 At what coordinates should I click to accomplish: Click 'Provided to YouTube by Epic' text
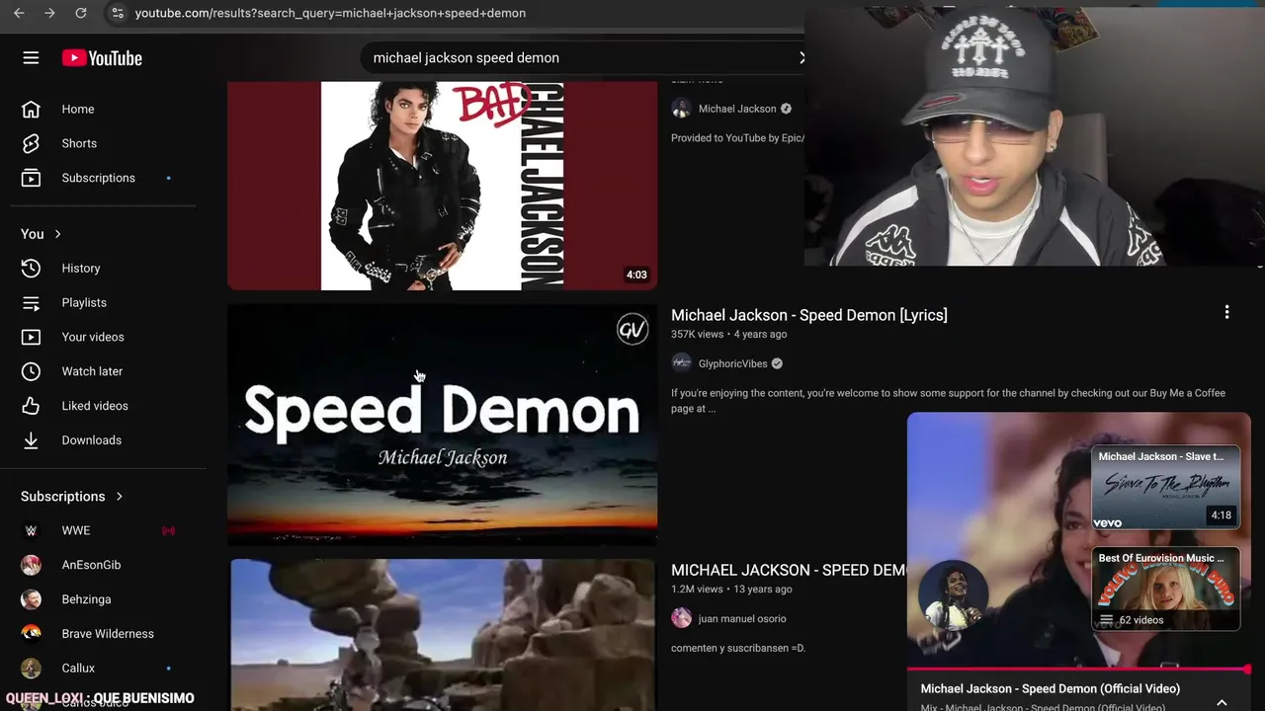(737, 138)
